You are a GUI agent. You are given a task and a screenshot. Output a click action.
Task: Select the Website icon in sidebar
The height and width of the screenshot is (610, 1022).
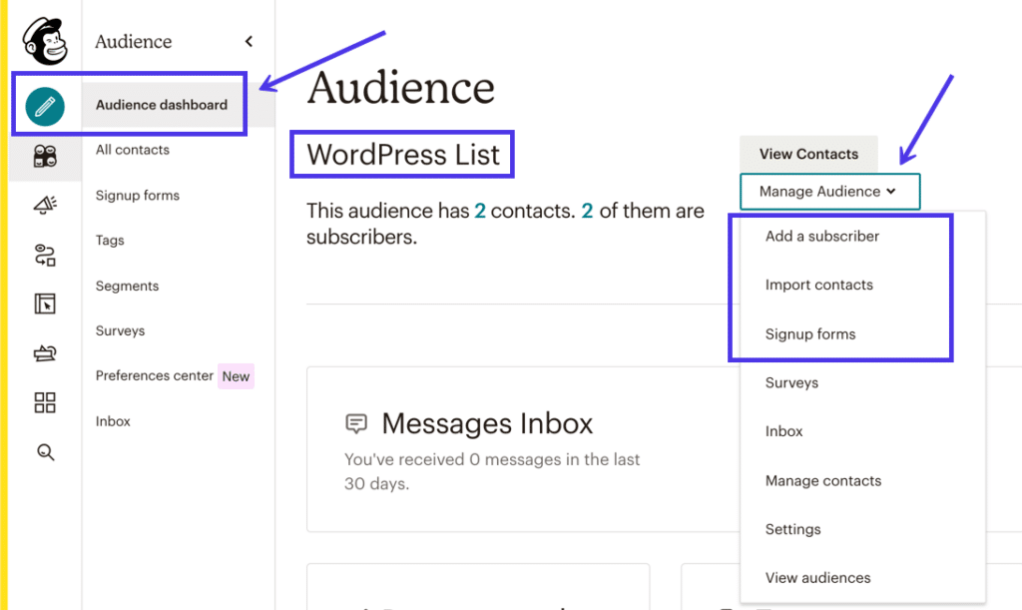44,303
